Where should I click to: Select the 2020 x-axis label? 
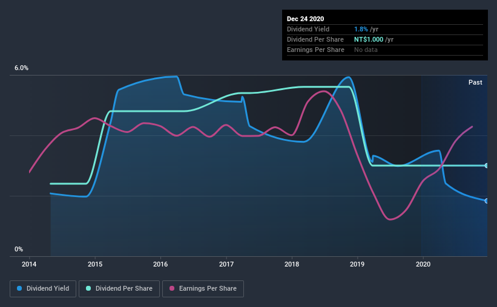tap(423, 264)
